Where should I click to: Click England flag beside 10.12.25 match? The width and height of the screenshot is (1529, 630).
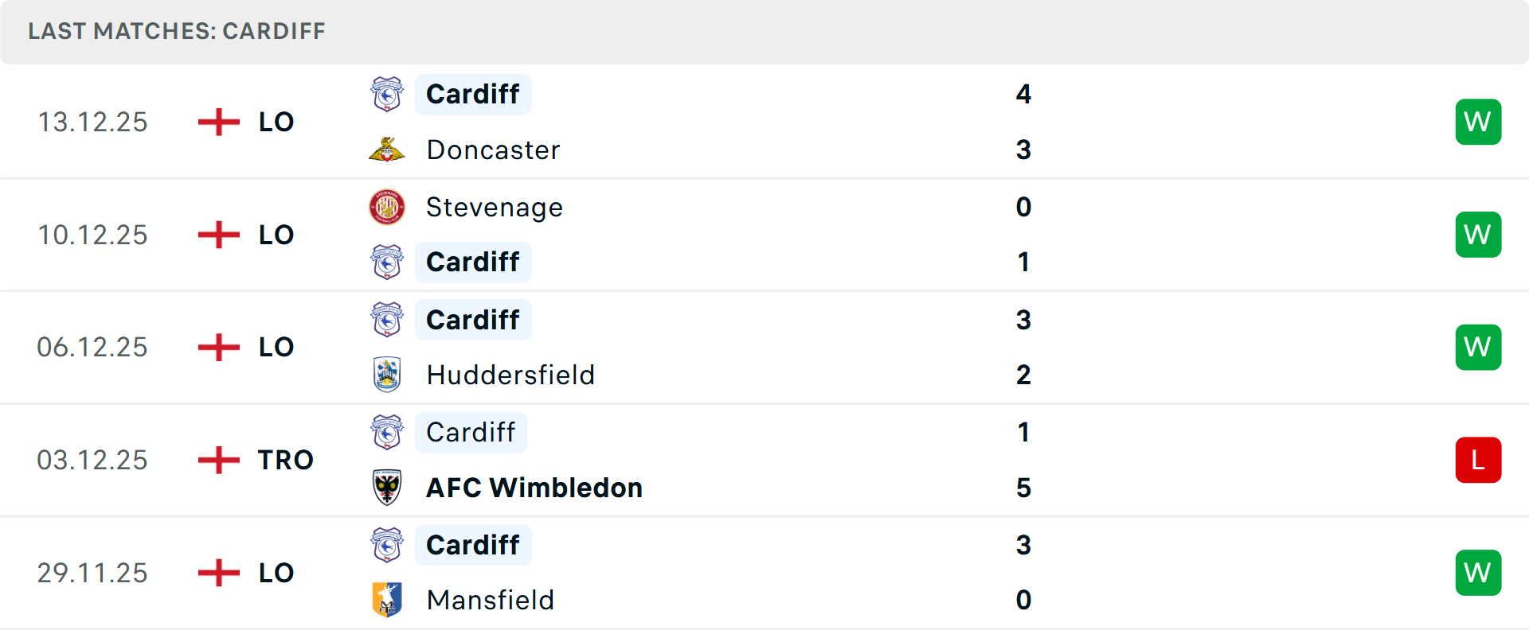click(218, 235)
